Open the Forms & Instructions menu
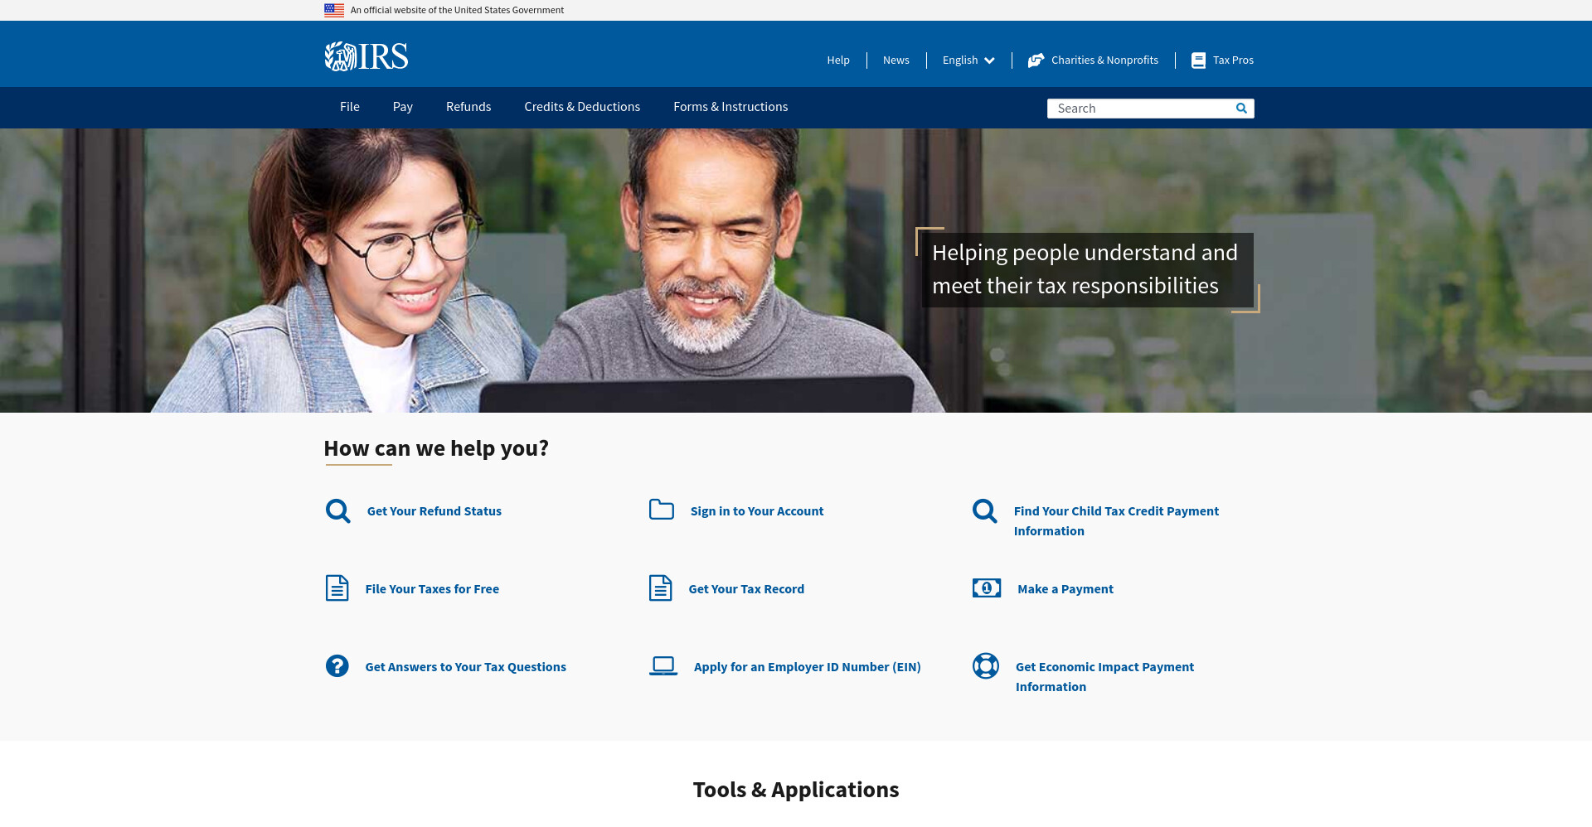This screenshot has height=827, width=1592. tap(730, 107)
